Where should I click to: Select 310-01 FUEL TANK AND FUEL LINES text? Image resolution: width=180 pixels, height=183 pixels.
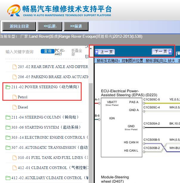coord(53,157)
